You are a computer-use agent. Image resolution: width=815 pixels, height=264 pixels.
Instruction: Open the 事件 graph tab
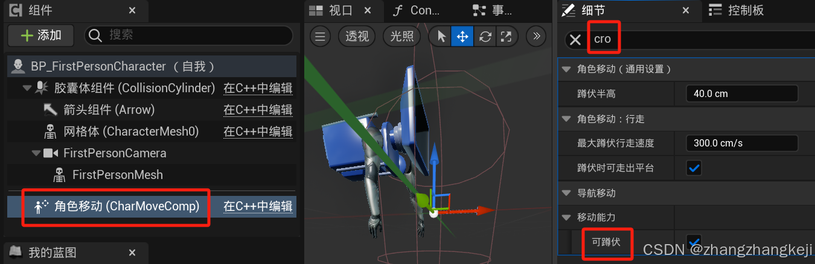tap(492, 10)
